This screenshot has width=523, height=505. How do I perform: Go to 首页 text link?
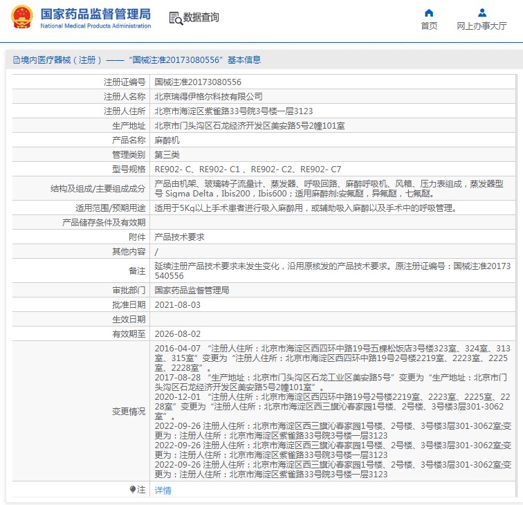coord(429,26)
